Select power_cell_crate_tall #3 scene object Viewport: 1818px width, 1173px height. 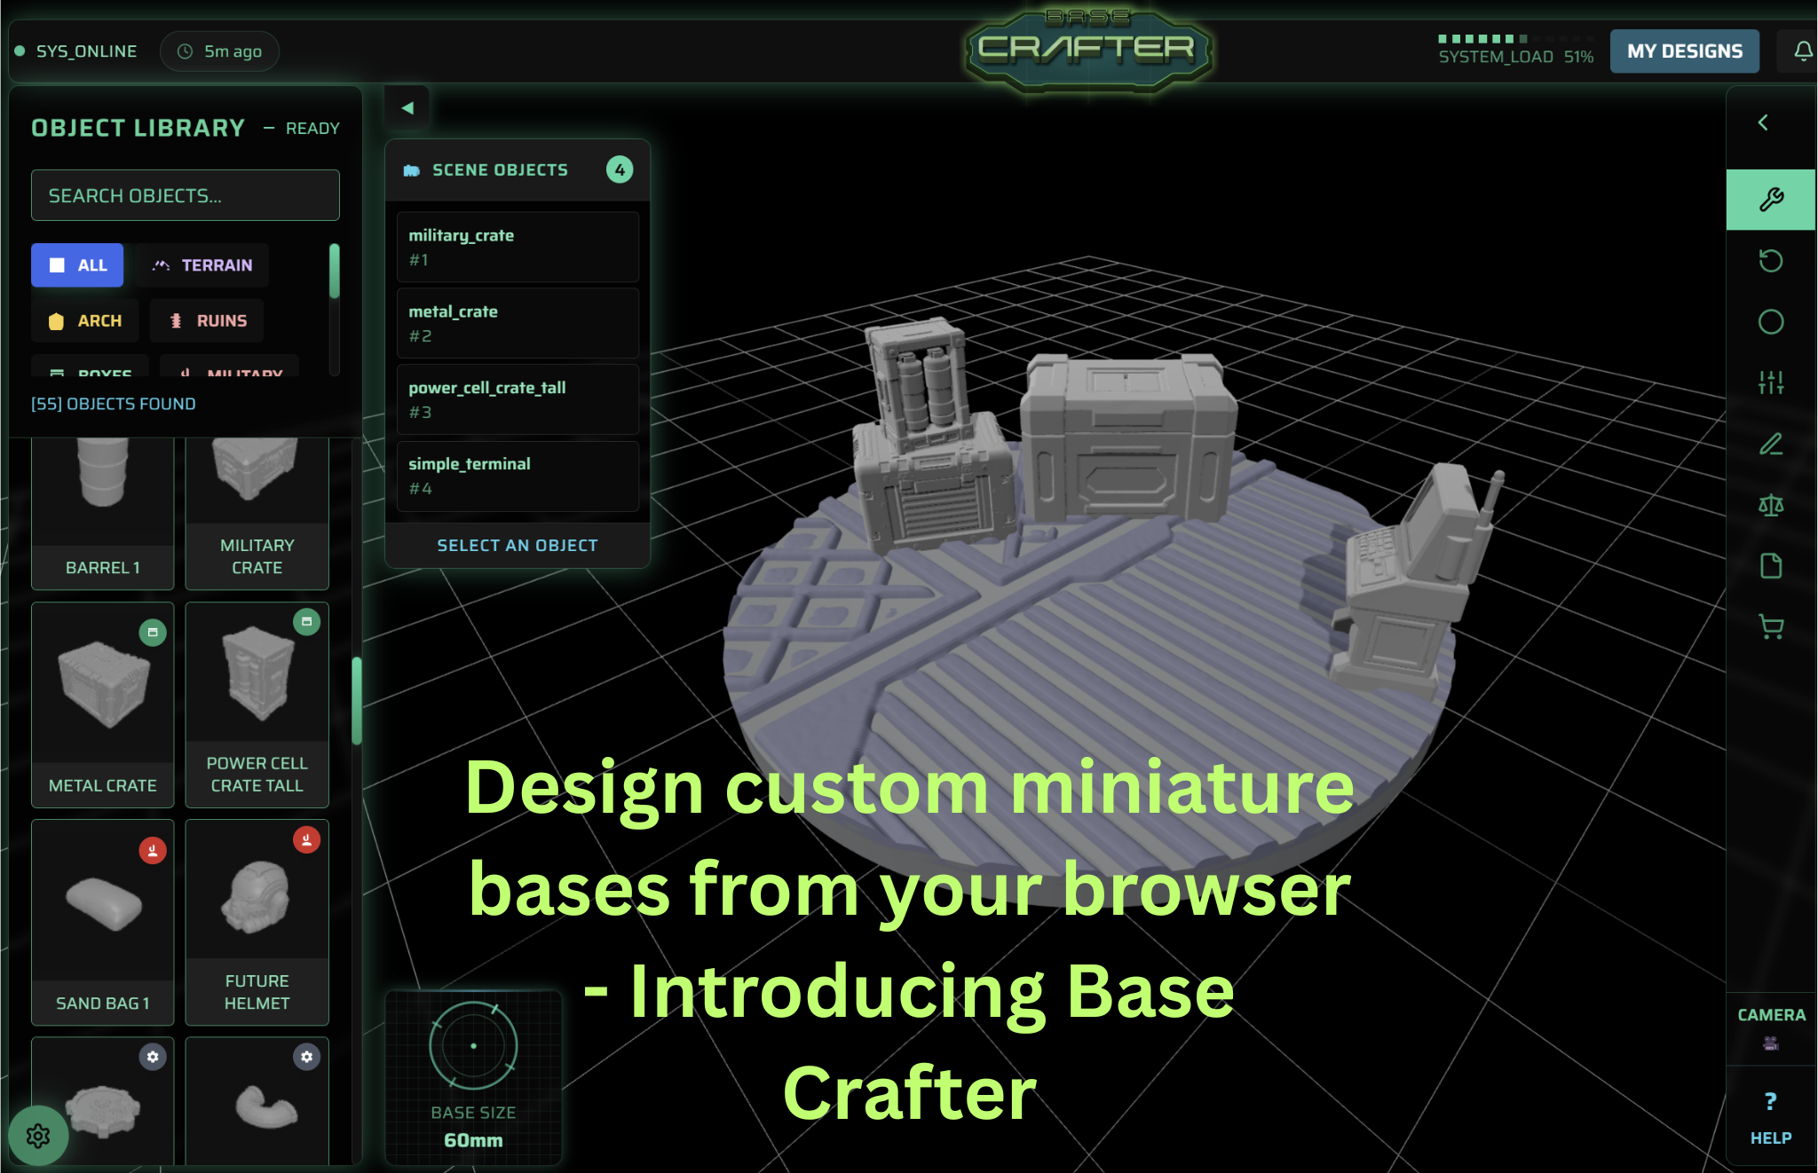(x=518, y=400)
